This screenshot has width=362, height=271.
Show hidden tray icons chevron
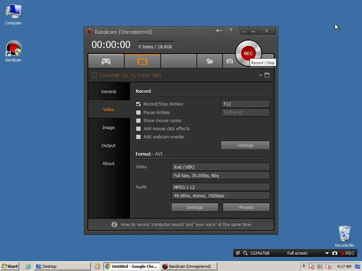(x=304, y=266)
